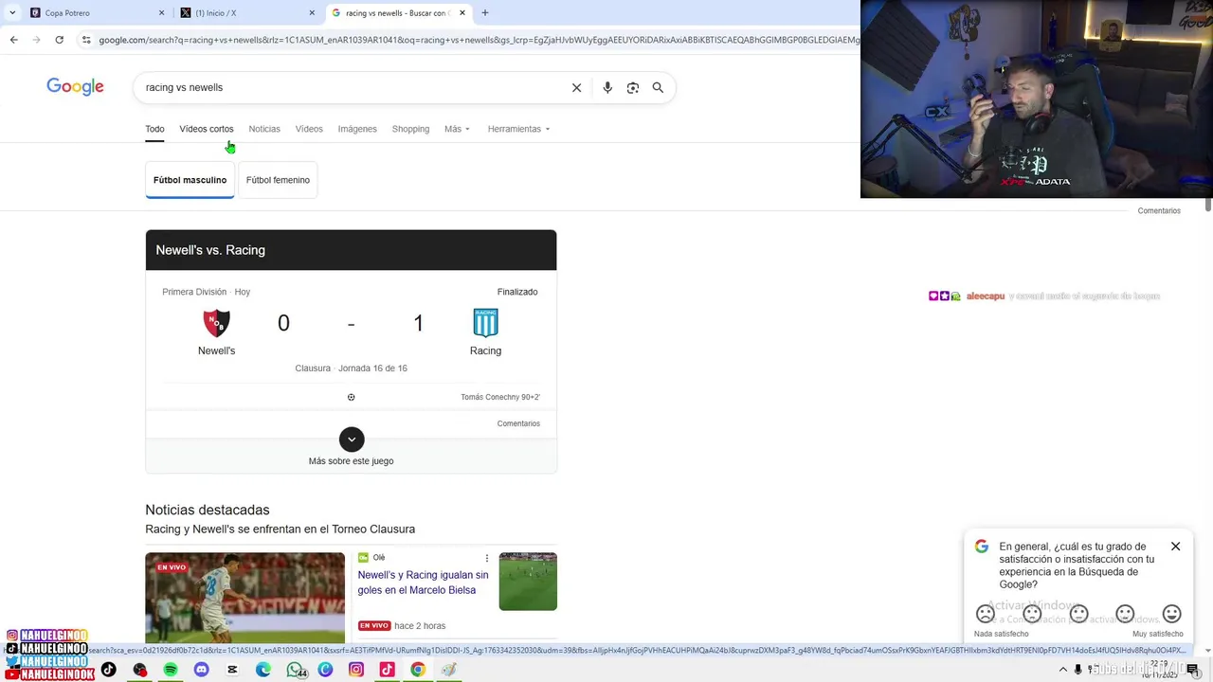Open the Newell's vs. Racing match header
The width and height of the screenshot is (1213, 682).
[351, 250]
